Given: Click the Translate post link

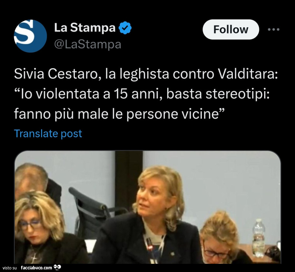Looking at the screenshot, I should point(48,134).
